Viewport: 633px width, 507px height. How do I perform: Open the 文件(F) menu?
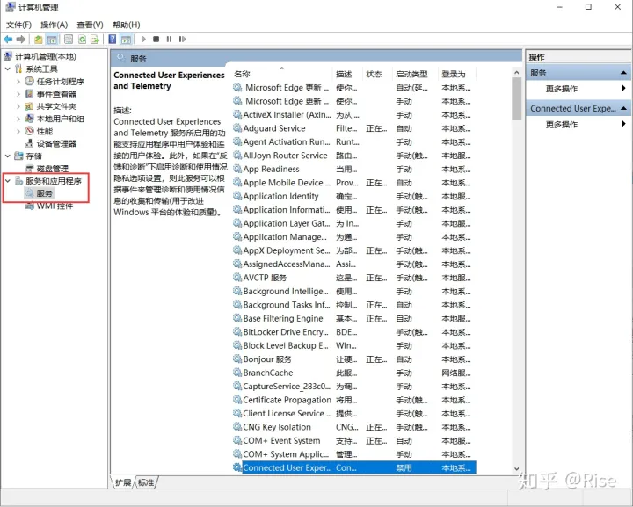18,25
